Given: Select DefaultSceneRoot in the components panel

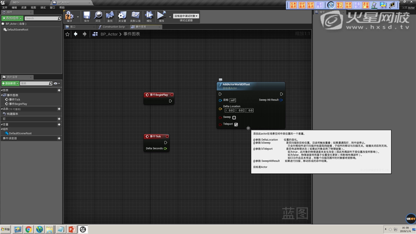Looking at the screenshot, I should [18, 29].
